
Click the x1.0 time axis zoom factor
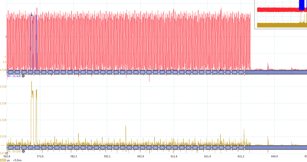pyautogui.click(x=3, y=160)
